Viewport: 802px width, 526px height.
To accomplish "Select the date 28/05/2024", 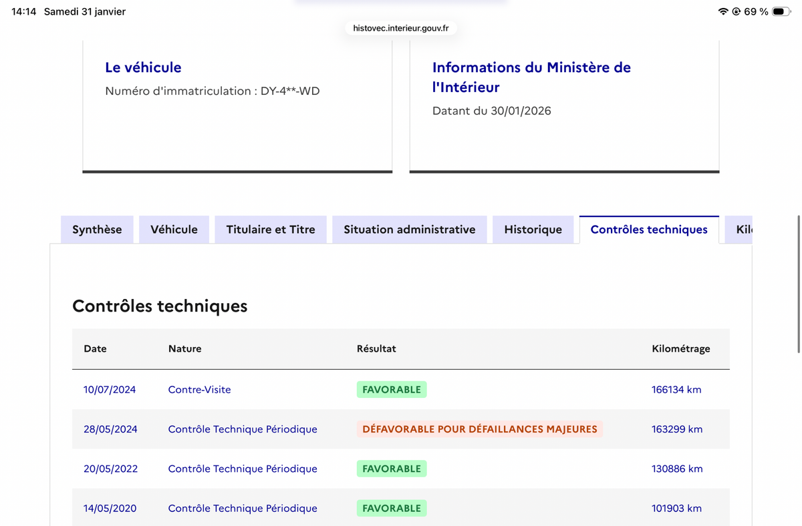I will pyautogui.click(x=110, y=429).
